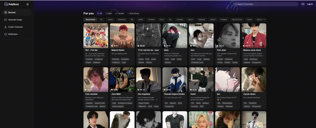Open the Mahesa Jenar Alexis image
Image resolution: width=316 pixels, height=128 pixels.
[x=254, y=36]
